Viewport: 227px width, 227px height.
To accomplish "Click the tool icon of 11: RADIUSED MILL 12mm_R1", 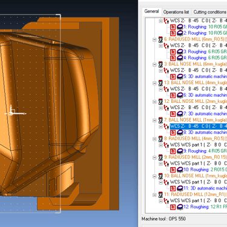I will coord(160,195).
